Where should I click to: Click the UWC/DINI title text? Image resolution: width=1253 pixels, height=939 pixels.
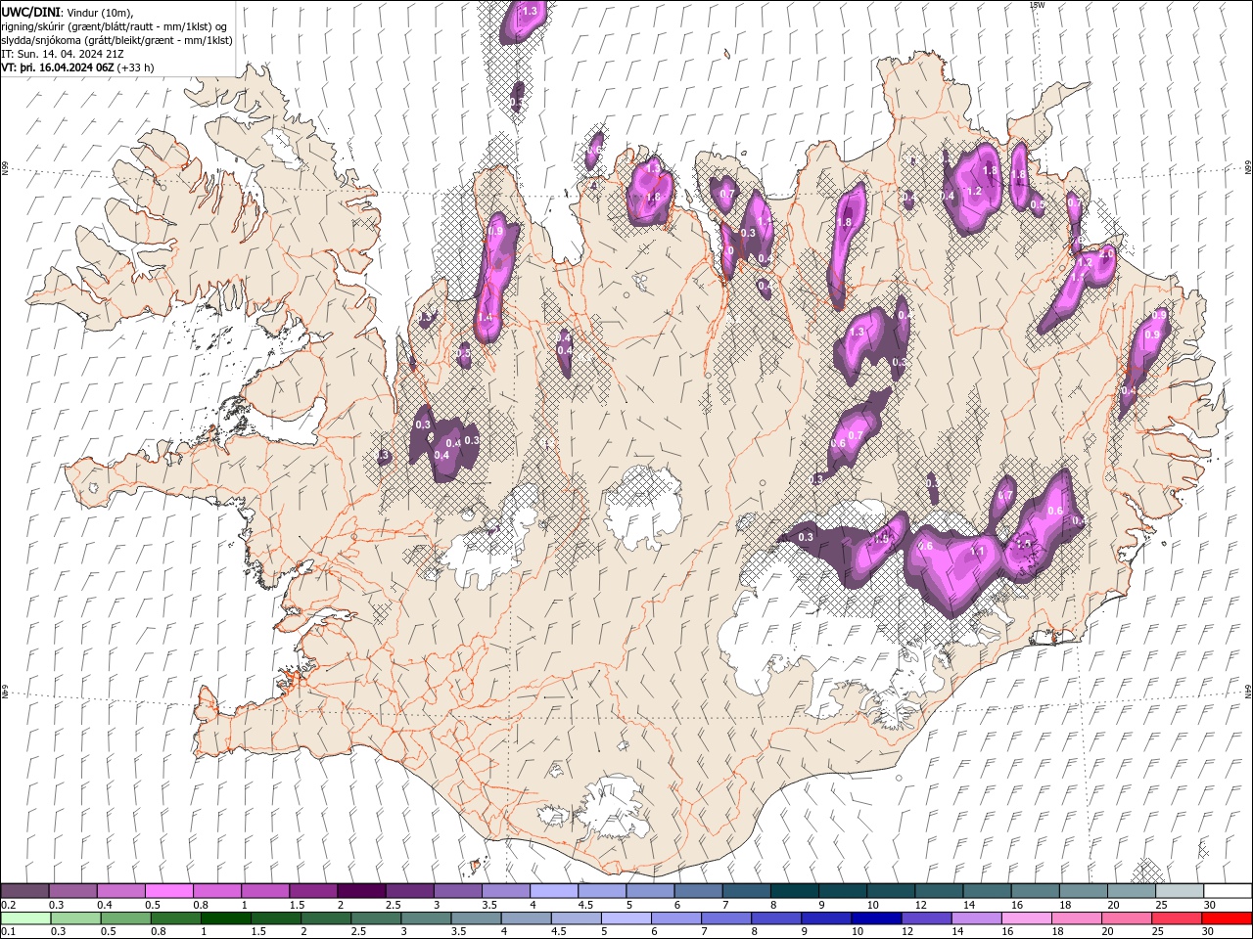[x=30, y=11]
